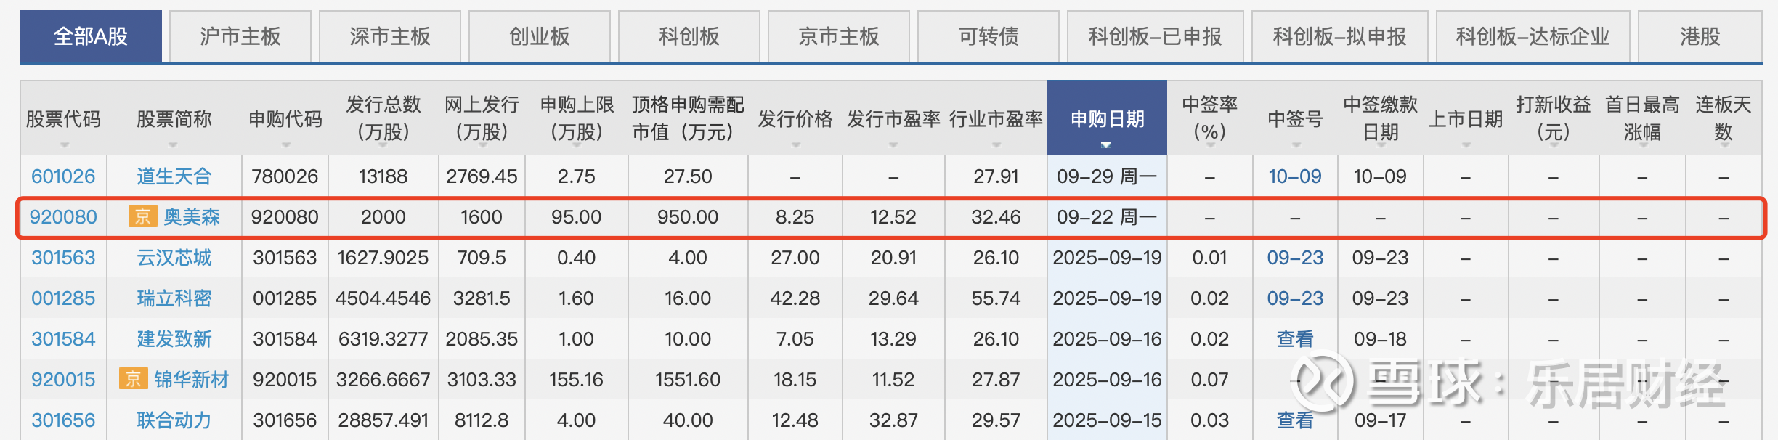Sort by 行业市盈率 column header

(x=996, y=119)
